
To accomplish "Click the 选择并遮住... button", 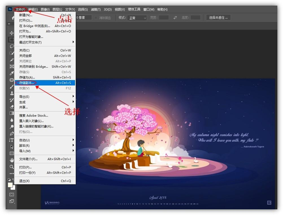I will (x=218, y=18).
